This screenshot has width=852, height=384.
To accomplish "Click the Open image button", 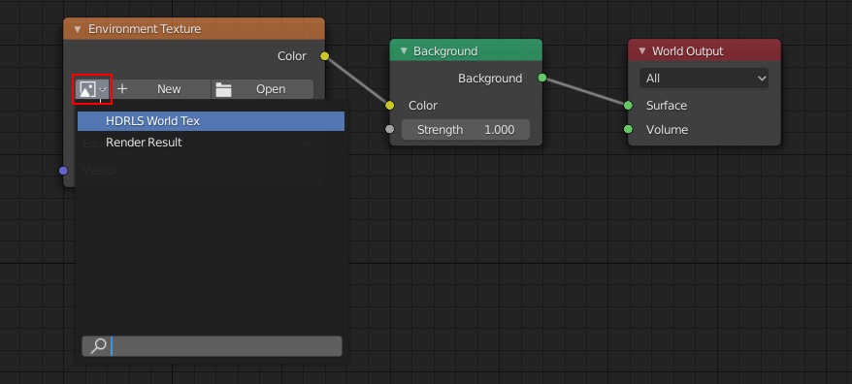I will 262,89.
